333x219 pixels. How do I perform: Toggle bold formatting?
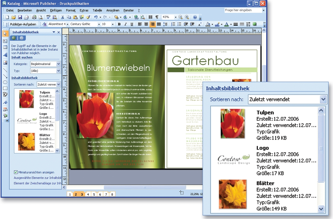pos(119,24)
